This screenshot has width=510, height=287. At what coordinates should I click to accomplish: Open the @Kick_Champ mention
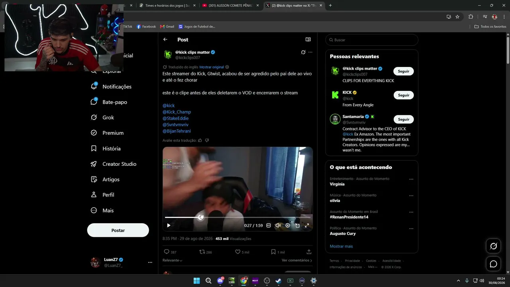(177, 112)
